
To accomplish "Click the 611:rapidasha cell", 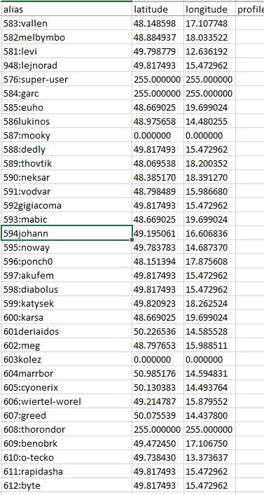I will click(x=67, y=471).
